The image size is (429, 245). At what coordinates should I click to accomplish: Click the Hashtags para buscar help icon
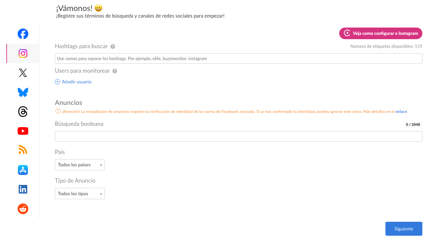click(x=113, y=46)
